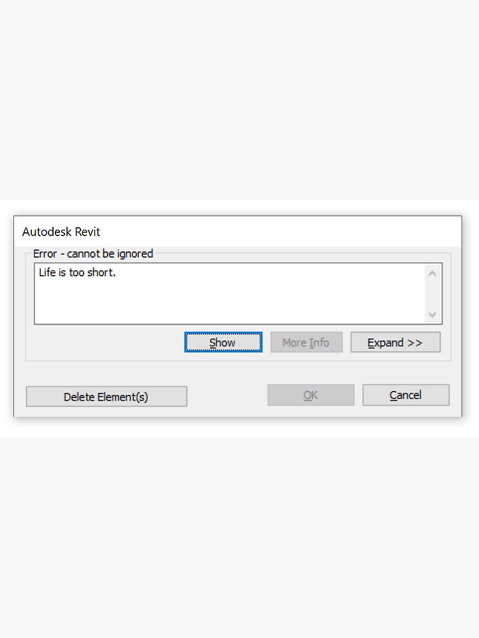Click the grayed-out More Info button
Viewport: 479px width, 638px height.
click(307, 342)
